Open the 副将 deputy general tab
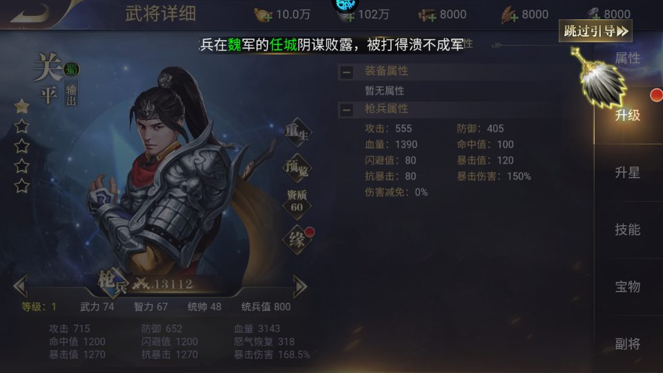Viewport: 663px width, 373px height. tap(628, 344)
